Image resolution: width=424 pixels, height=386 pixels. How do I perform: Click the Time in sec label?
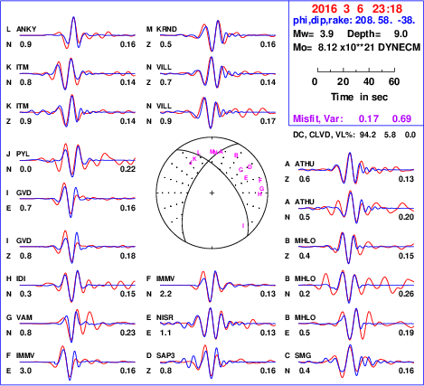(x=359, y=97)
